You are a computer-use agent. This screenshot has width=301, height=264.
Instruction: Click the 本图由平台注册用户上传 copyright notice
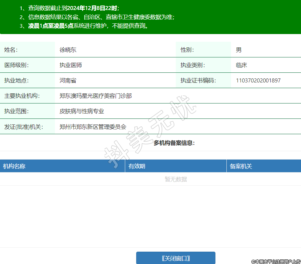point(276,261)
